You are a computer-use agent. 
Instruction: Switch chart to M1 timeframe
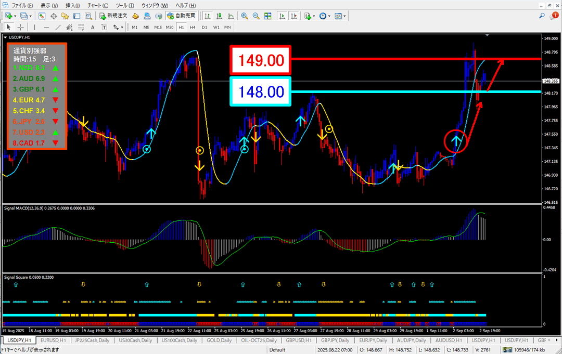pyautogui.click(x=134, y=27)
